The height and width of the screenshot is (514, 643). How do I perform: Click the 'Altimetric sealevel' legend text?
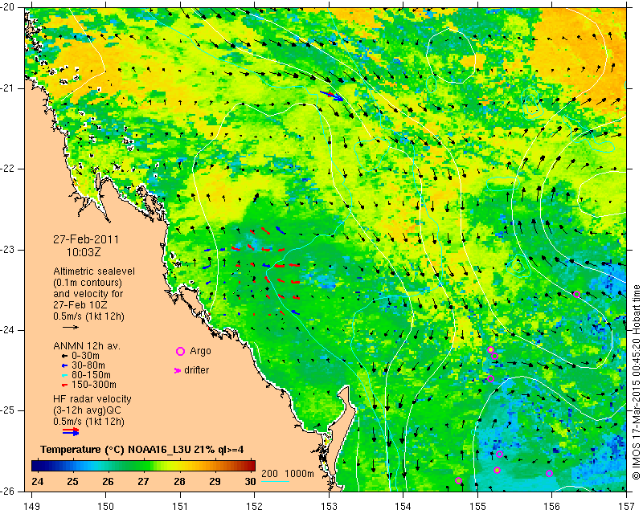pos(94,271)
